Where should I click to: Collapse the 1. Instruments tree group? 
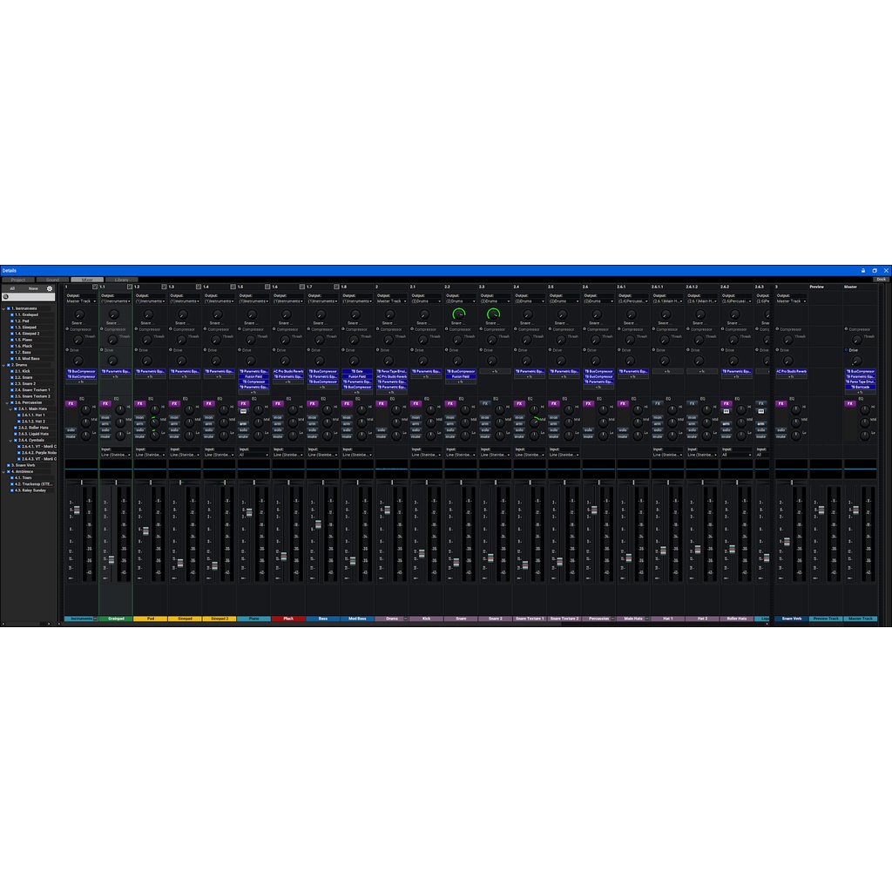click(x=4, y=308)
